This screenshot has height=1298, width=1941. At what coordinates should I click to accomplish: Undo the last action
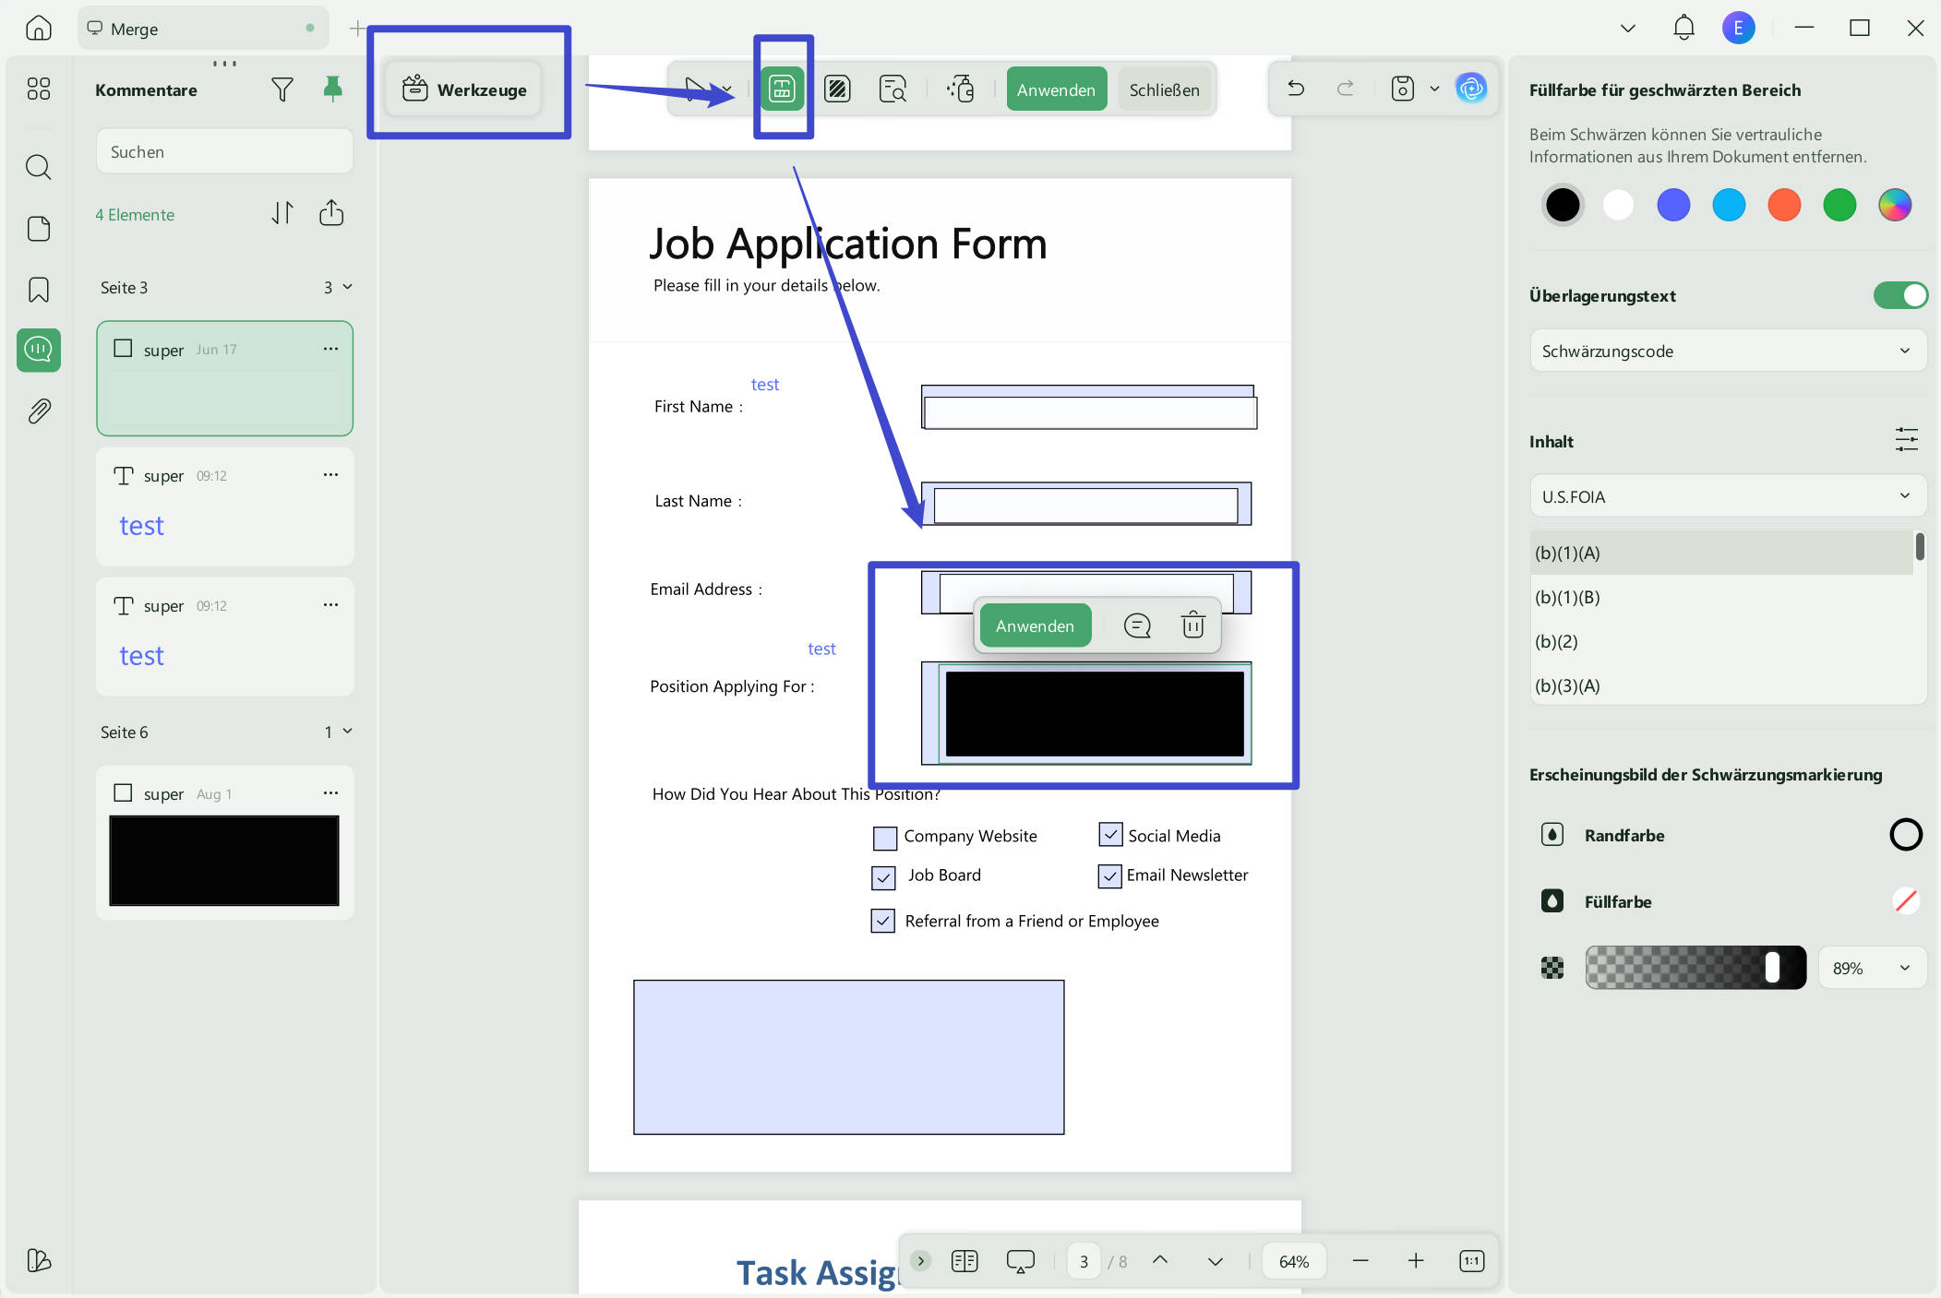1296,89
